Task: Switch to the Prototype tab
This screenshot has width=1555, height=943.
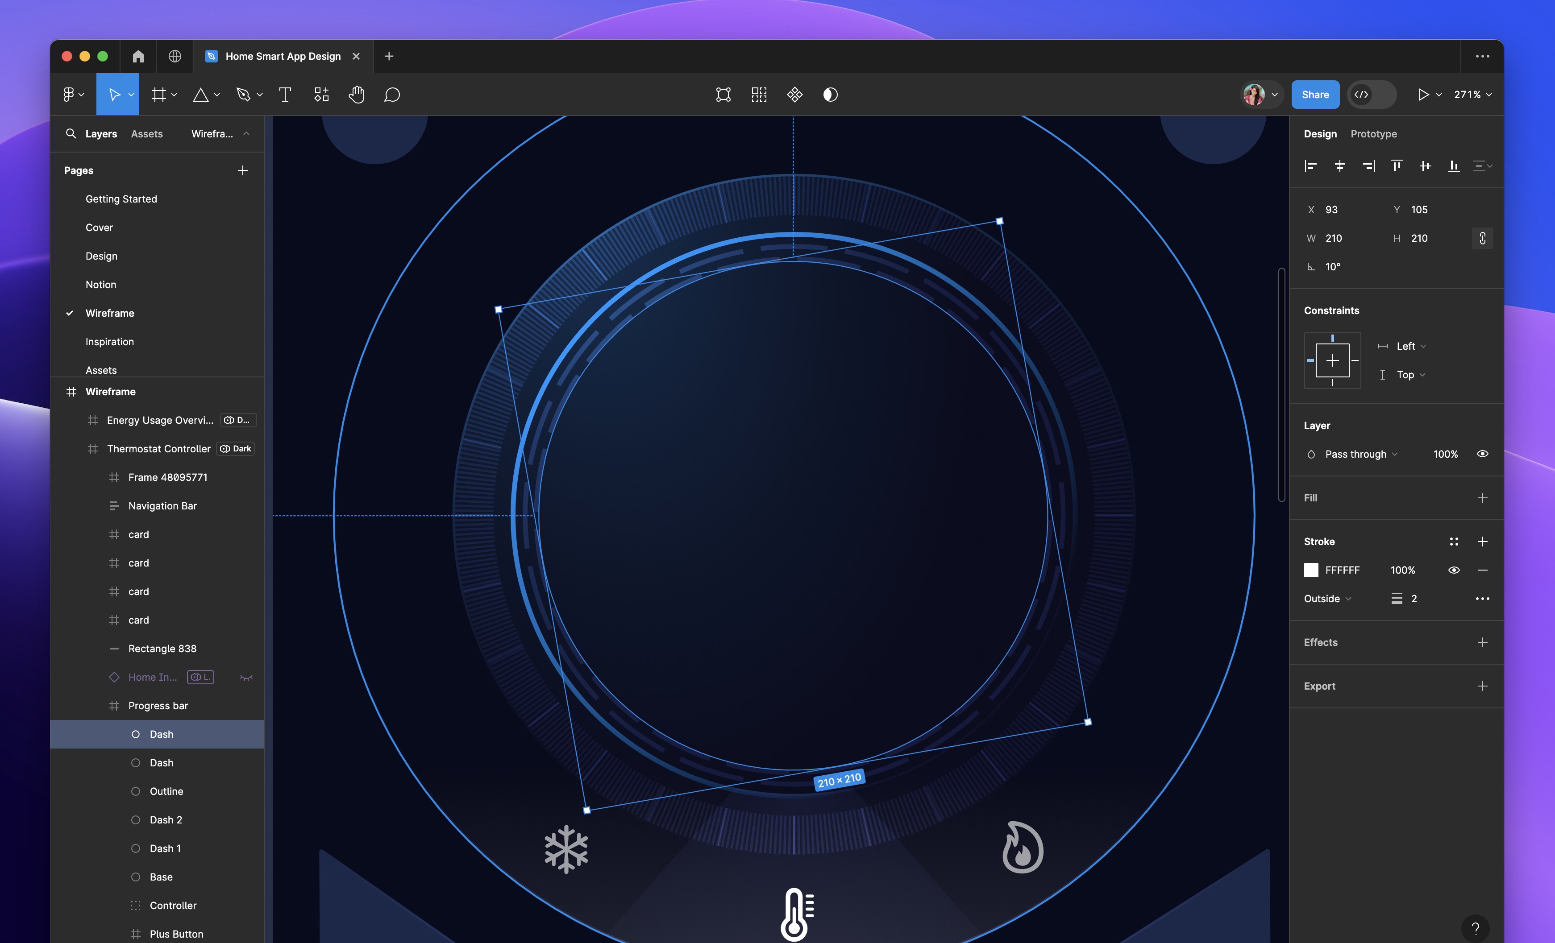Action: point(1374,133)
